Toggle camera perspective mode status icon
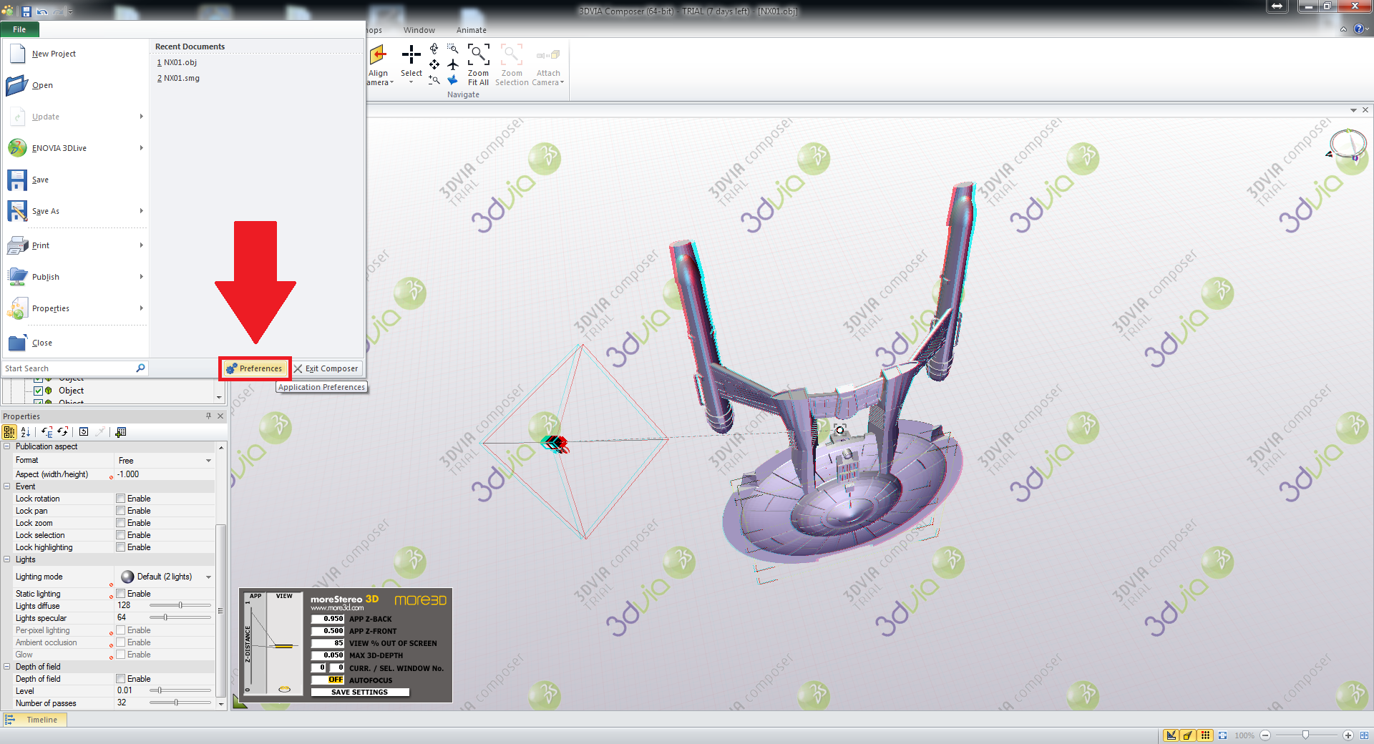The width and height of the screenshot is (1374, 744). coord(1188,735)
